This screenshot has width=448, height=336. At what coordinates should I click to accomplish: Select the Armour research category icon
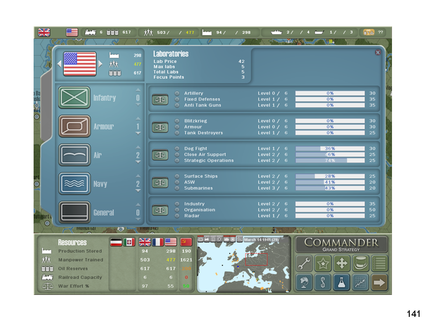(74, 126)
